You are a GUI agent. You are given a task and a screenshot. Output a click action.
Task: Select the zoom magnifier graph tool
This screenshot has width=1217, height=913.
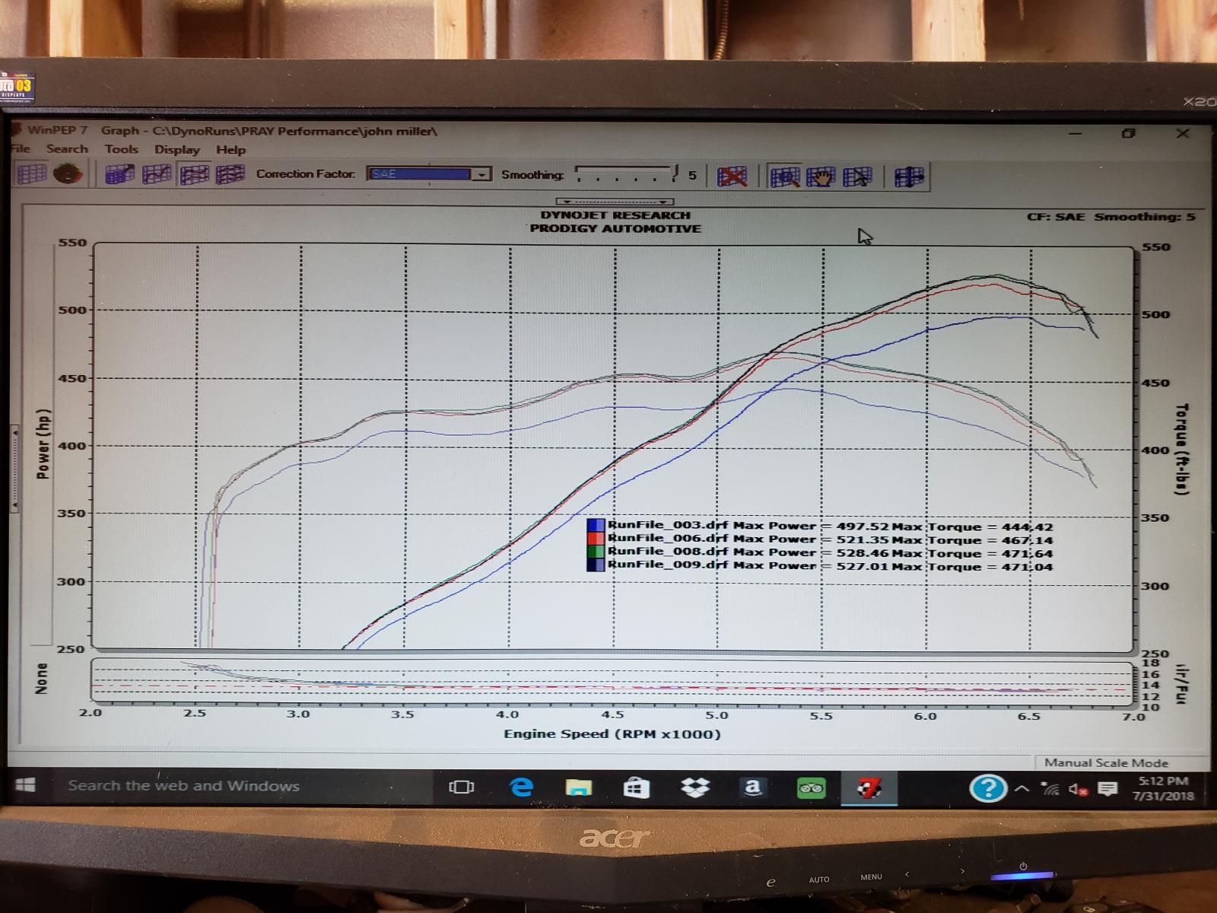(x=784, y=177)
